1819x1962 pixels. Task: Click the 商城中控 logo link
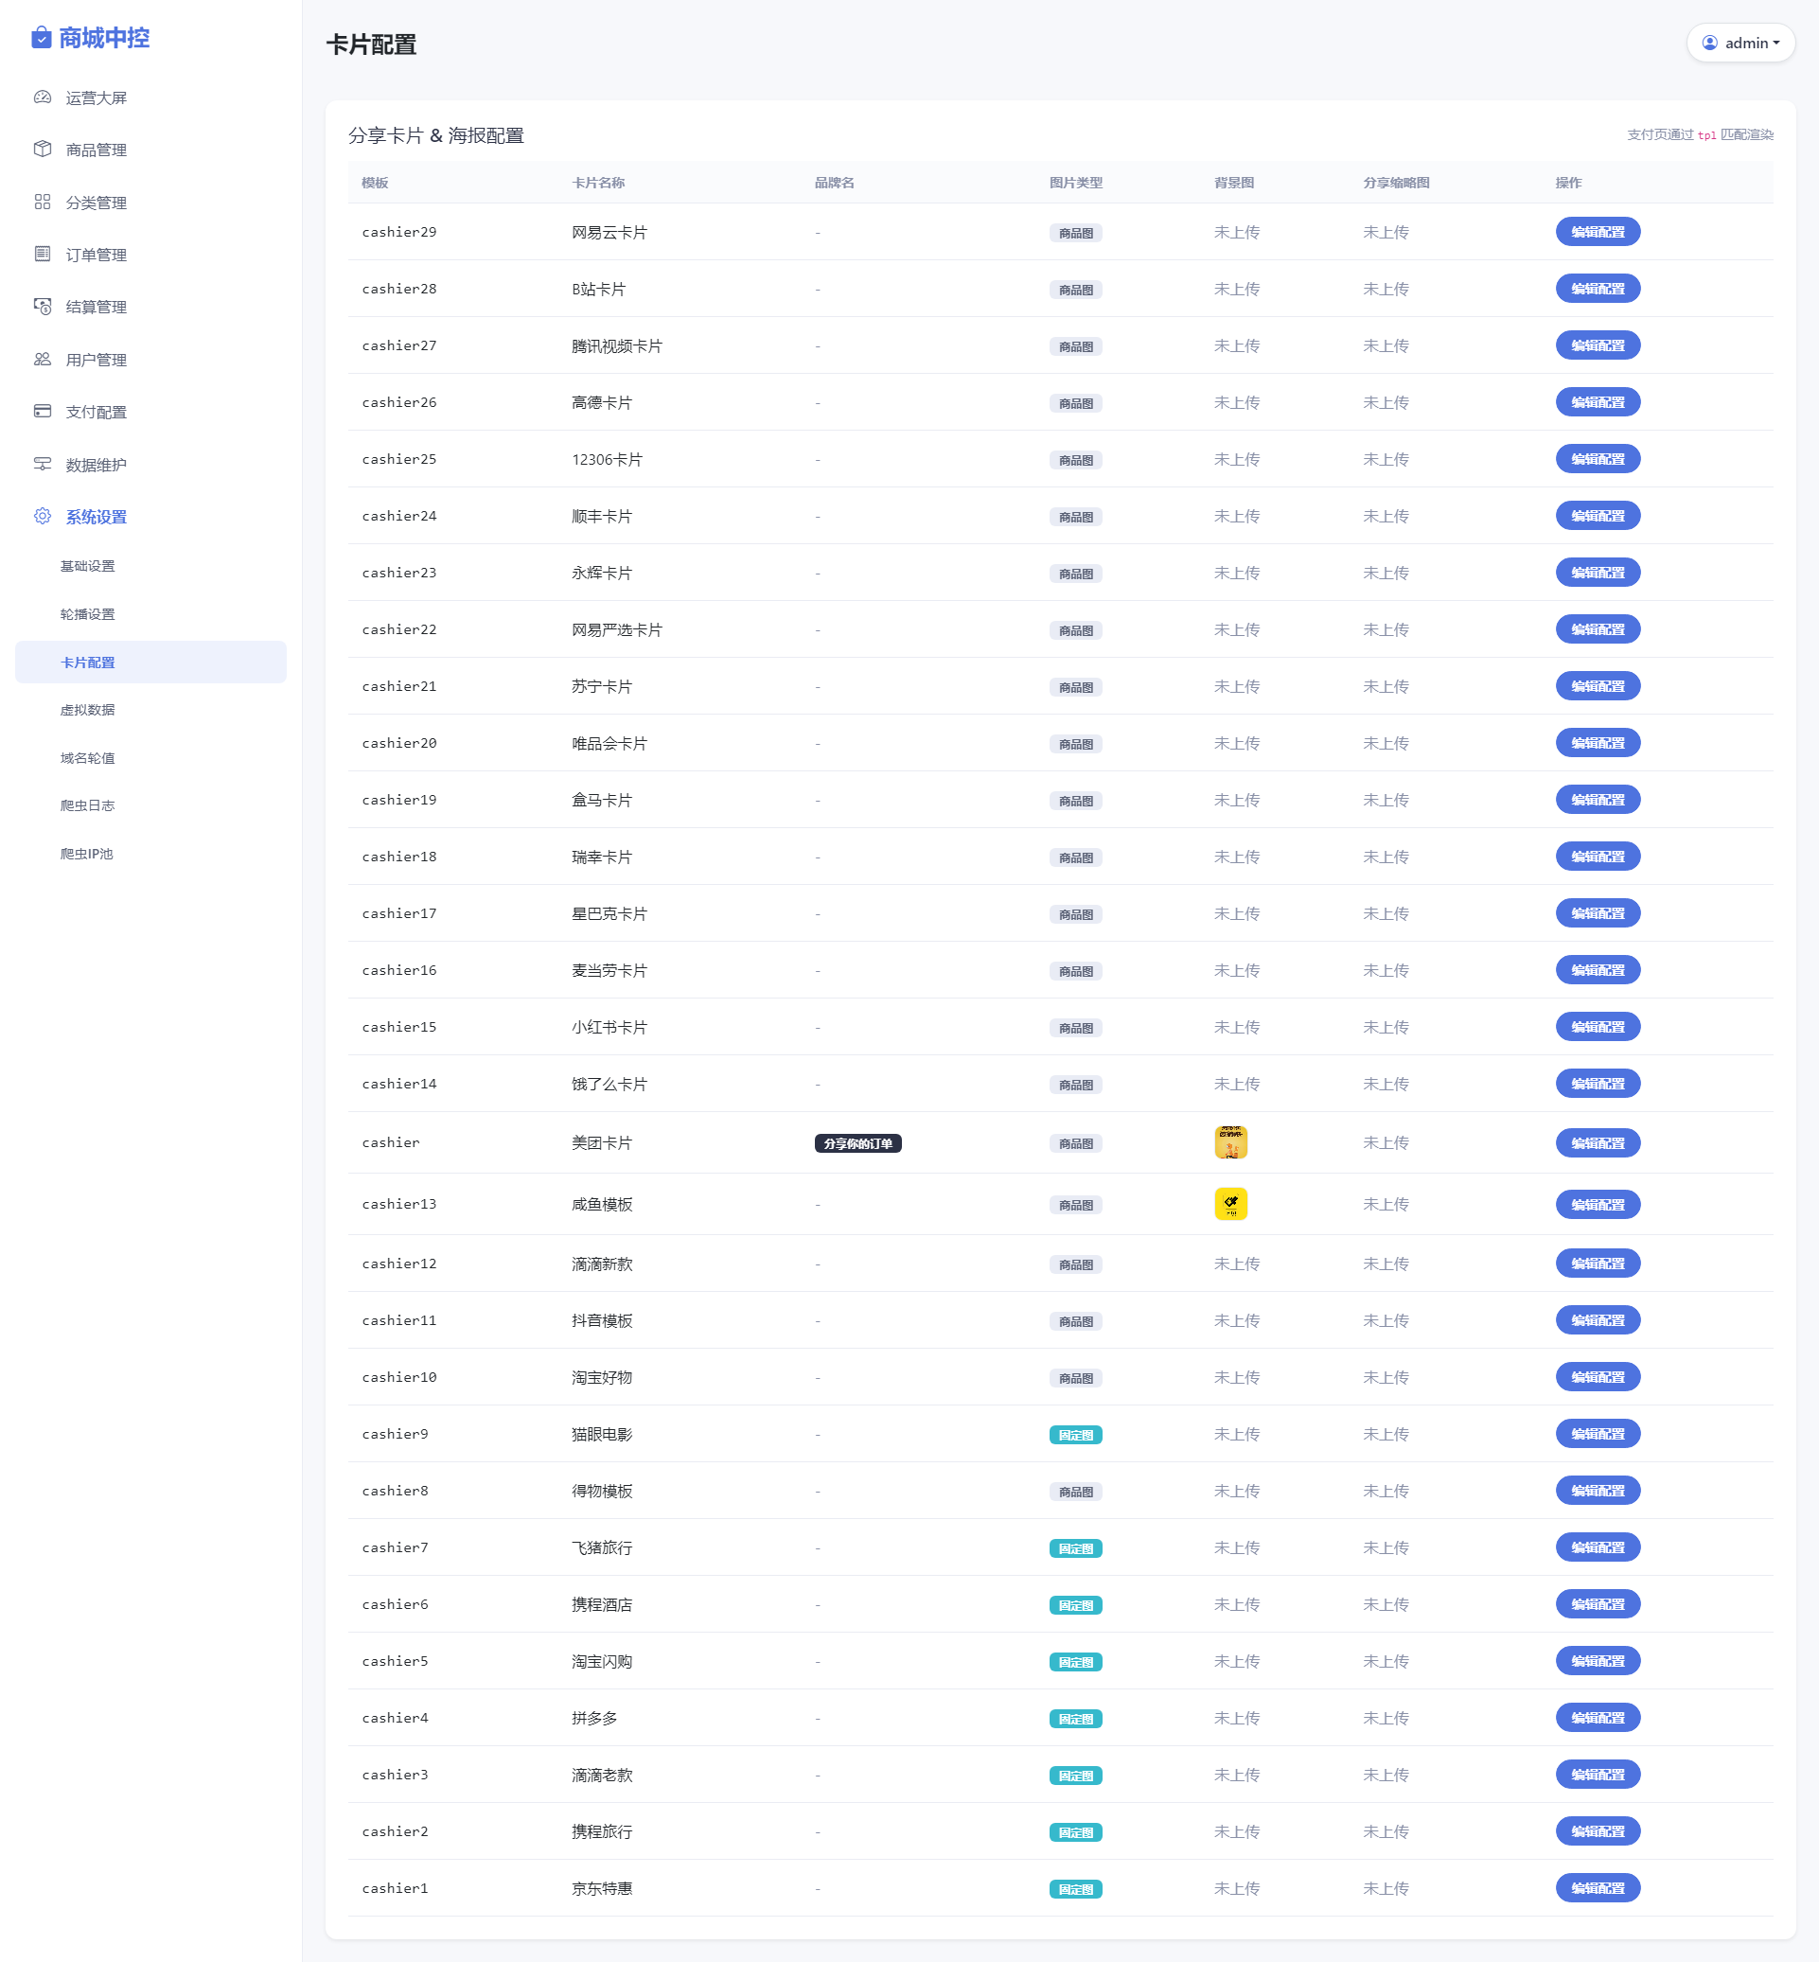91,38
